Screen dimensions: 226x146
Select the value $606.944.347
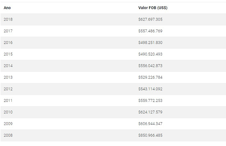[x=150, y=124]
